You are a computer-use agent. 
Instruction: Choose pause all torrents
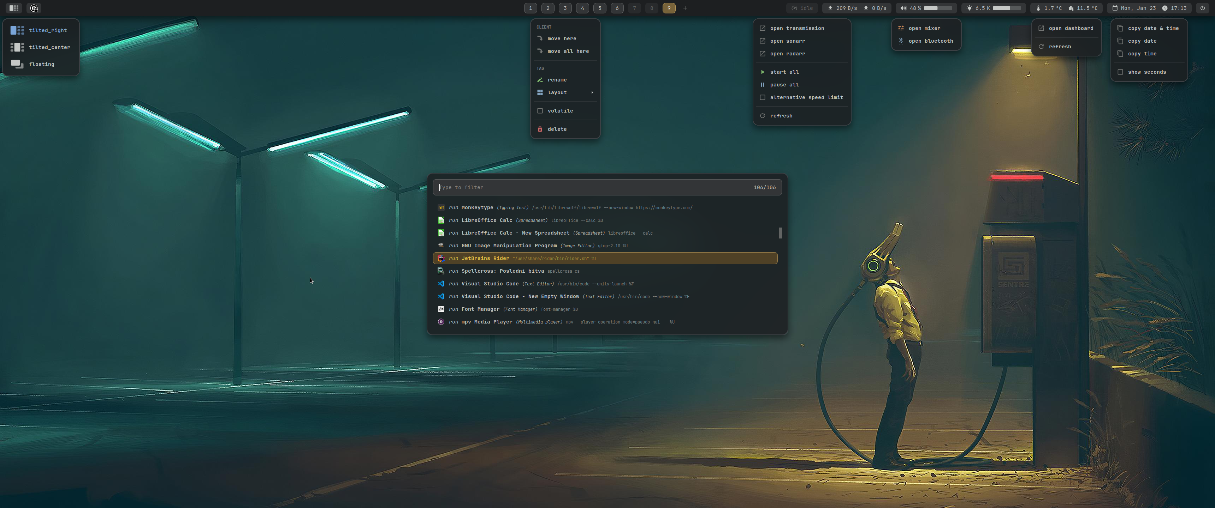[x=802, y=85]
